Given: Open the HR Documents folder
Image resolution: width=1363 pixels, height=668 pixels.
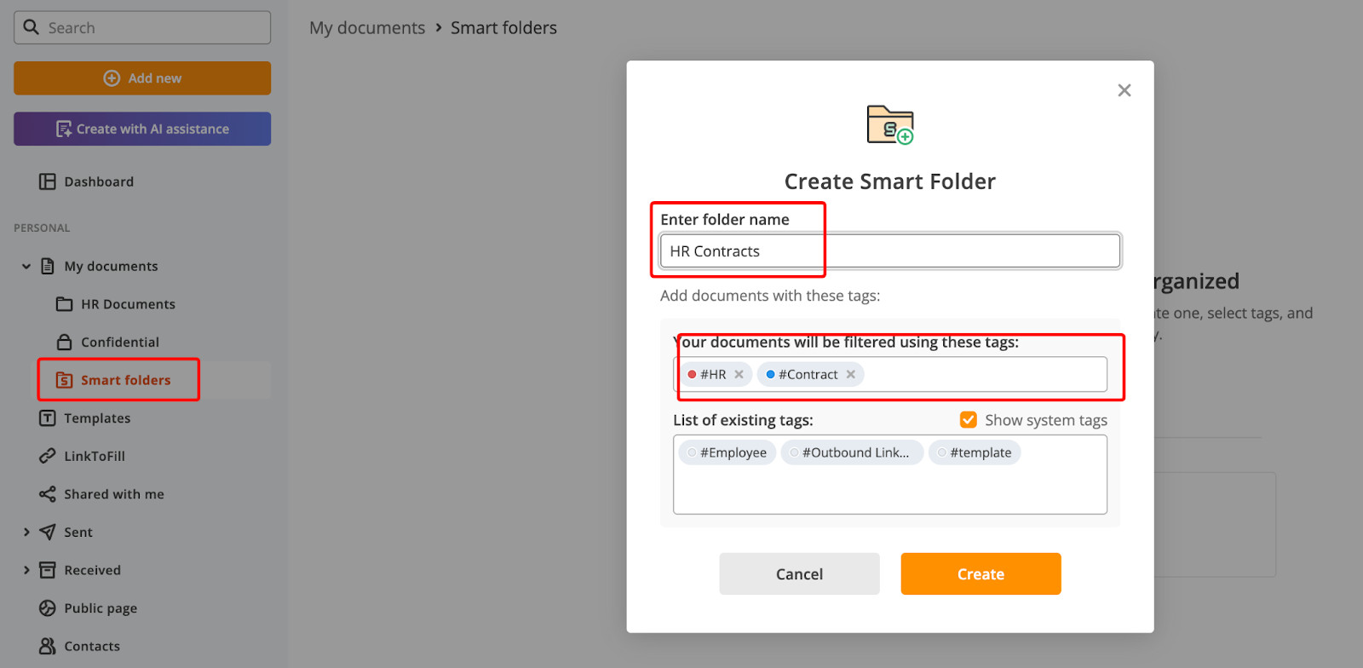Looking at the screenshot, I should click(x=128, y=304).
